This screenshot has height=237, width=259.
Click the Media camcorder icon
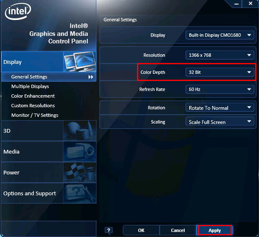click(x=80, y=151)
